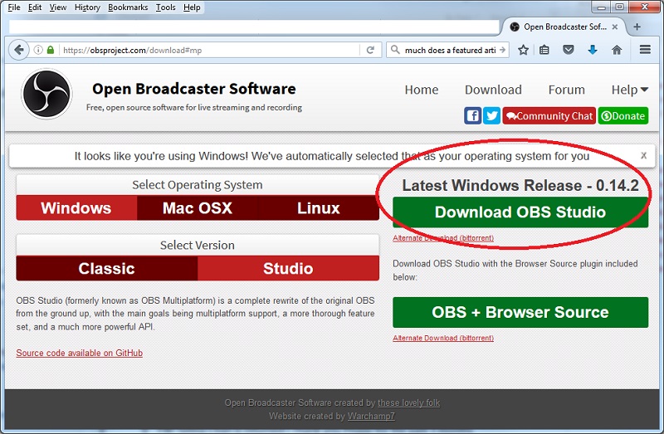Go to the site Home page
The image size is (664, 434).
[x=422, y=90]
